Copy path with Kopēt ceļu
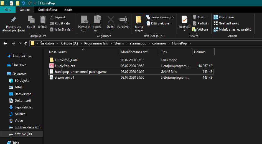262x144 pixels. coord(60,23)
